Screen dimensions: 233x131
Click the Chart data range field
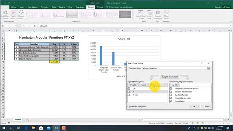click(175, 68)
